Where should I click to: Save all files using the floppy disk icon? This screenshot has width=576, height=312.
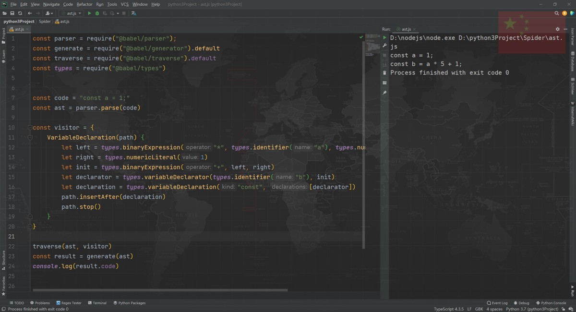[12, 13]
